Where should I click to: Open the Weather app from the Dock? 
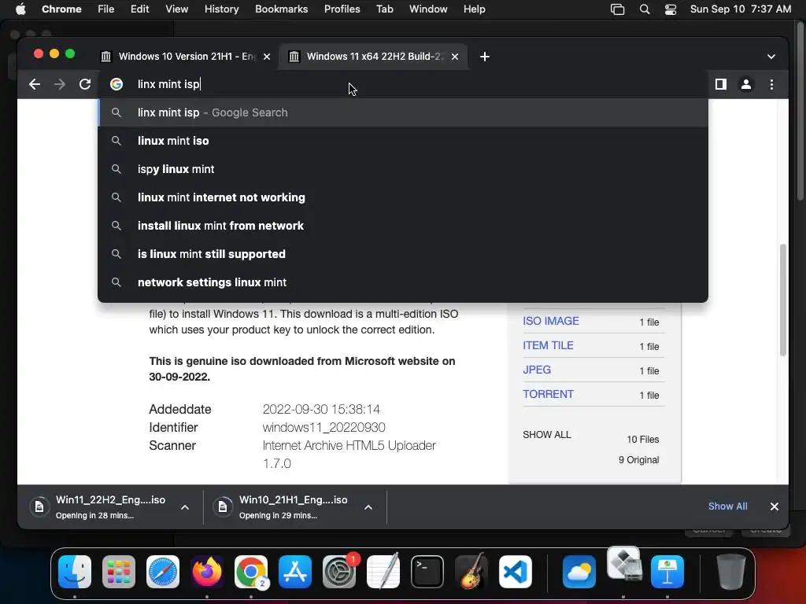[579, 572]
